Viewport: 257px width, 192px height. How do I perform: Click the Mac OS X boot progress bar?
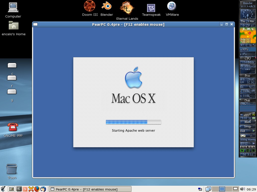[x=134, y=122]
